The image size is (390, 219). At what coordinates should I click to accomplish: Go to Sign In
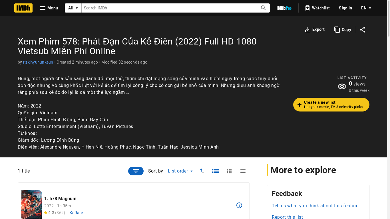pos(345,8)
